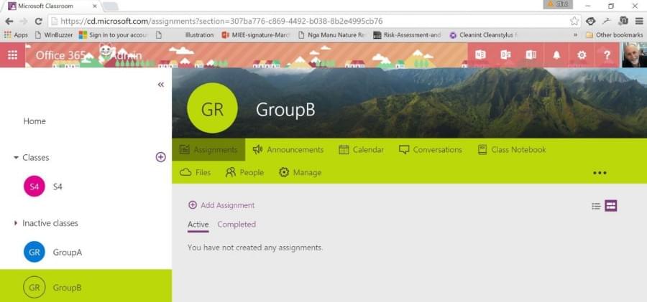Image resolution: width=647 pixels, height=302 pixels.
Task: Open Office 365 settings gear
Action: 582,55
